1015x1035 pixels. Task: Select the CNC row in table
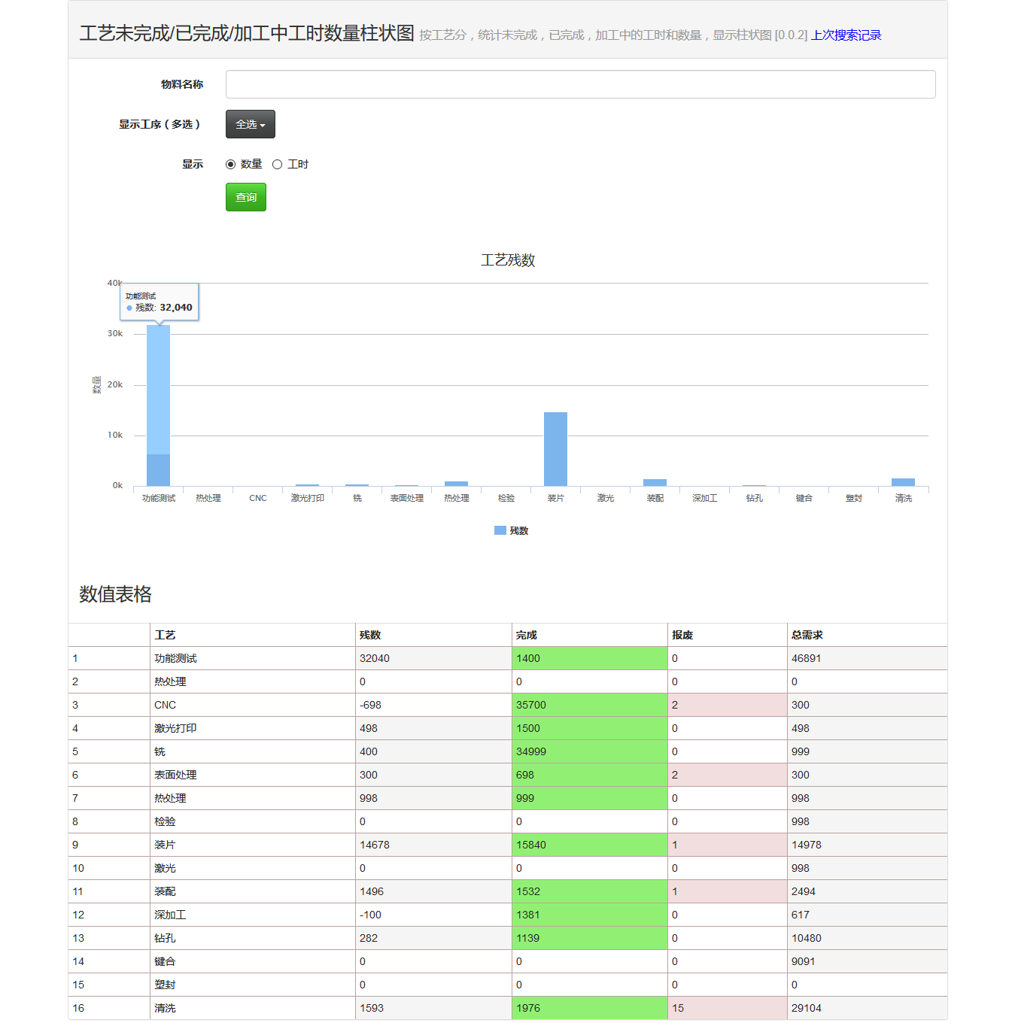[165, 705]
